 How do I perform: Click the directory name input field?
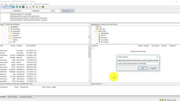pyautogui.click(x=138, y=64)
